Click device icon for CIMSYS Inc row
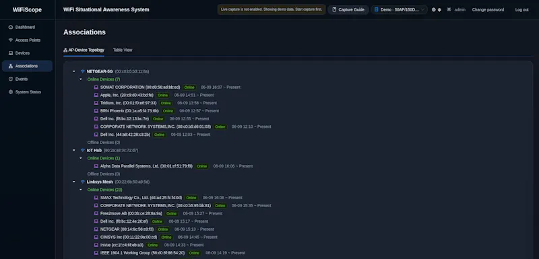Screen dimensions: 539x259 (96, 237)
